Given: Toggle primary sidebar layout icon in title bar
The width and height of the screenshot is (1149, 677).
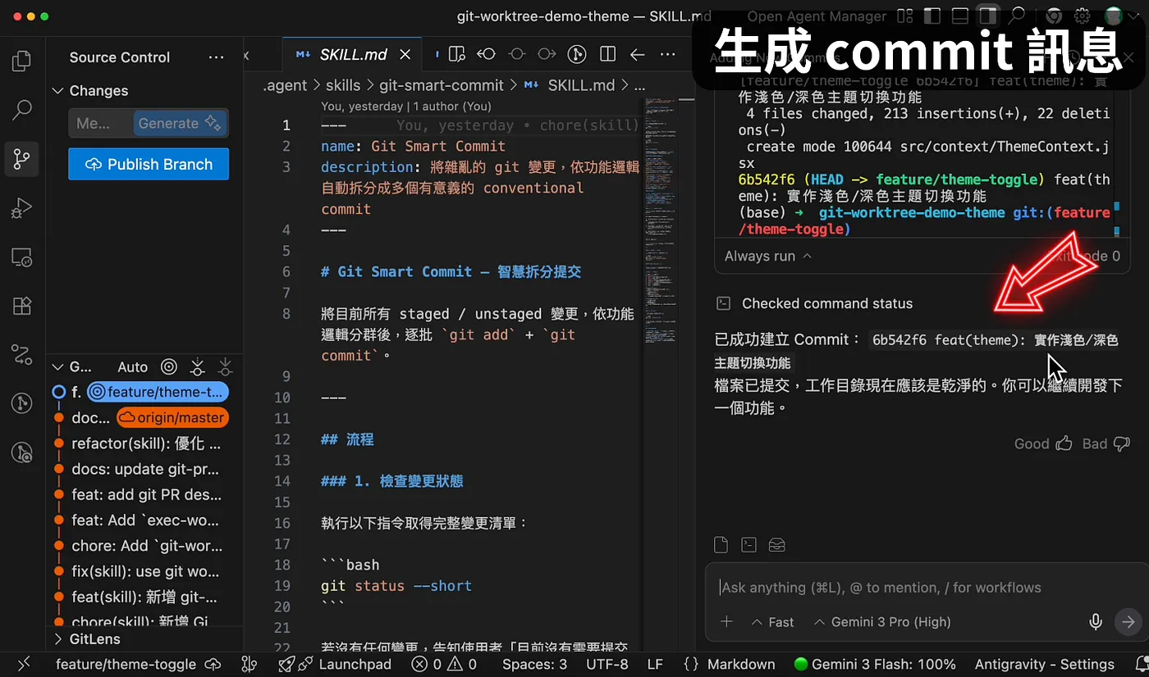Looking at the screenshot, I should point(932,16).
